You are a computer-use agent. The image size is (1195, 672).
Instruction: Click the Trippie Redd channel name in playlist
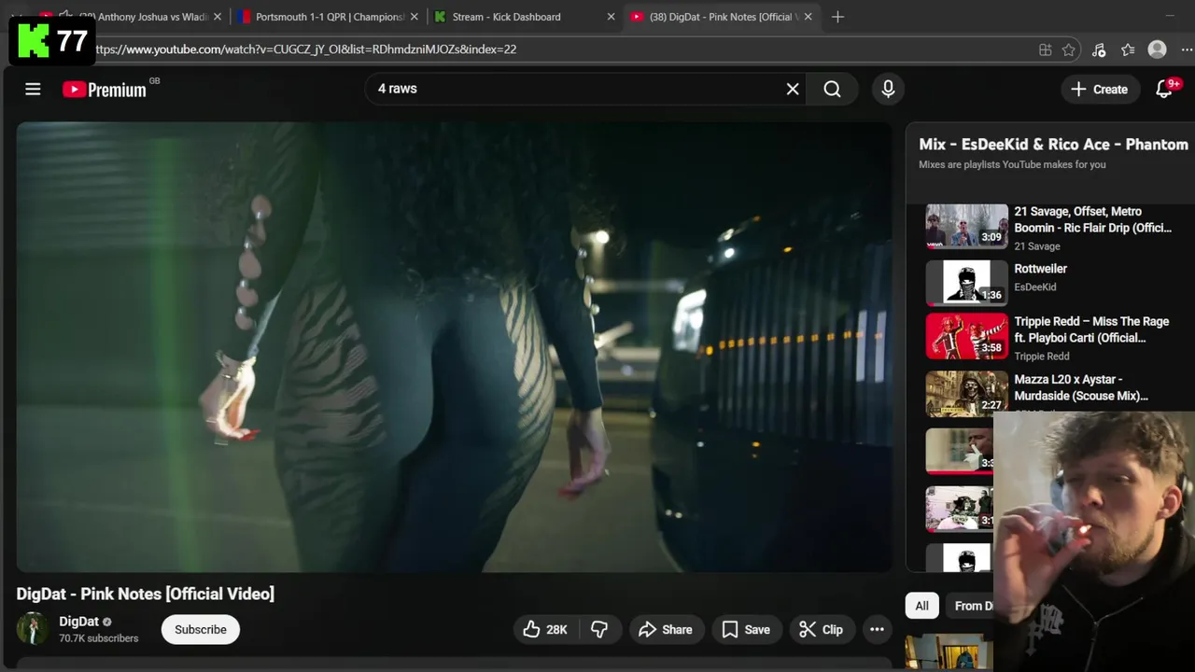coord(1042,357)
